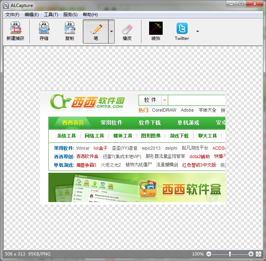The height and width of the screenshot is (261, 266).
Task: Click the 100% zoom value
Action: (x=198, y=254)
